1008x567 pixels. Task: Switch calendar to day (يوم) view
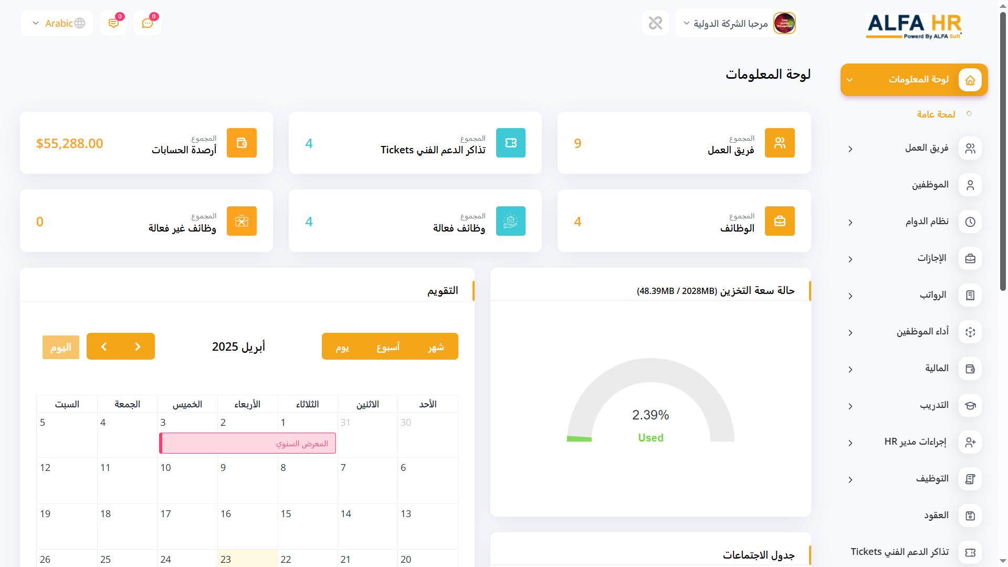click(342, 346)
